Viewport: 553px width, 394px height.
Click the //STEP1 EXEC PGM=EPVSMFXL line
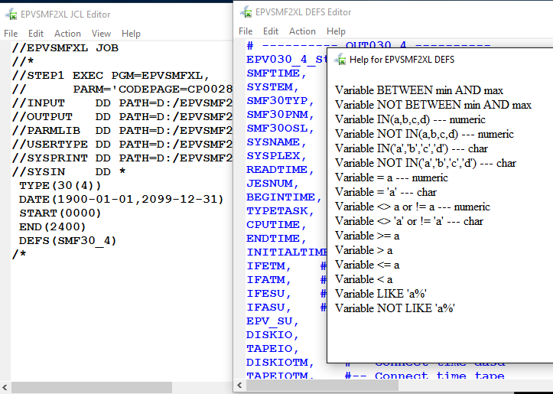pyautogui.click(x=111, y=76)
